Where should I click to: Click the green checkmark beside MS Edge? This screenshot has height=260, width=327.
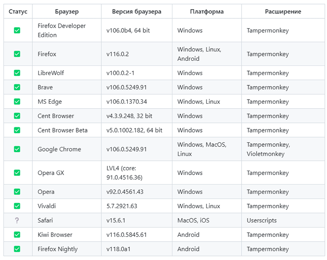17,102
